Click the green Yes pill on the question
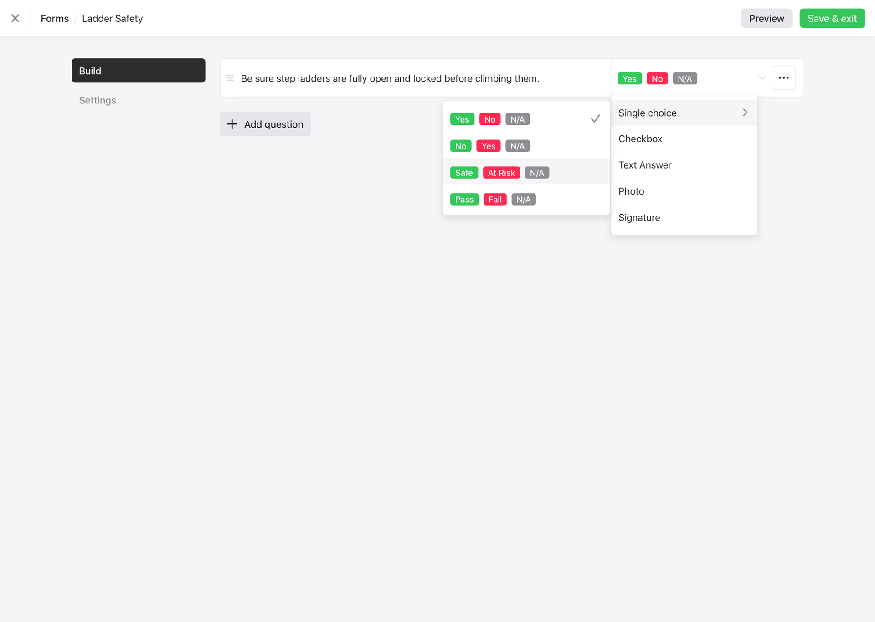The image size is (875, 622). coord(629,78)
